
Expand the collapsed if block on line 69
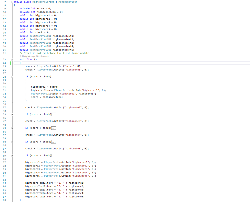12,156
